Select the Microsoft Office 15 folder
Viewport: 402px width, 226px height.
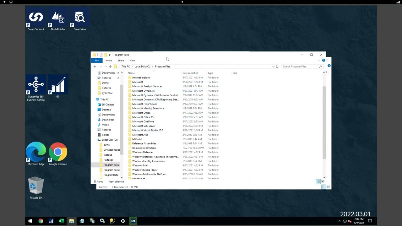[143, 117]
